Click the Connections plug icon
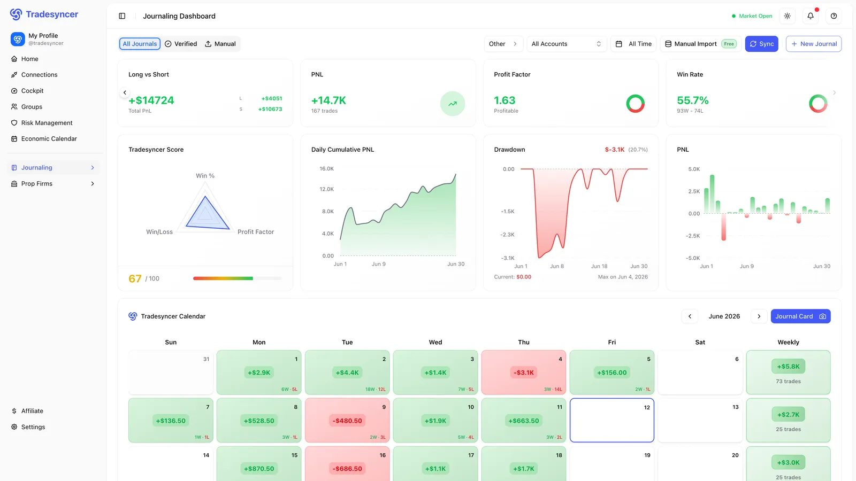 (14, 75)
